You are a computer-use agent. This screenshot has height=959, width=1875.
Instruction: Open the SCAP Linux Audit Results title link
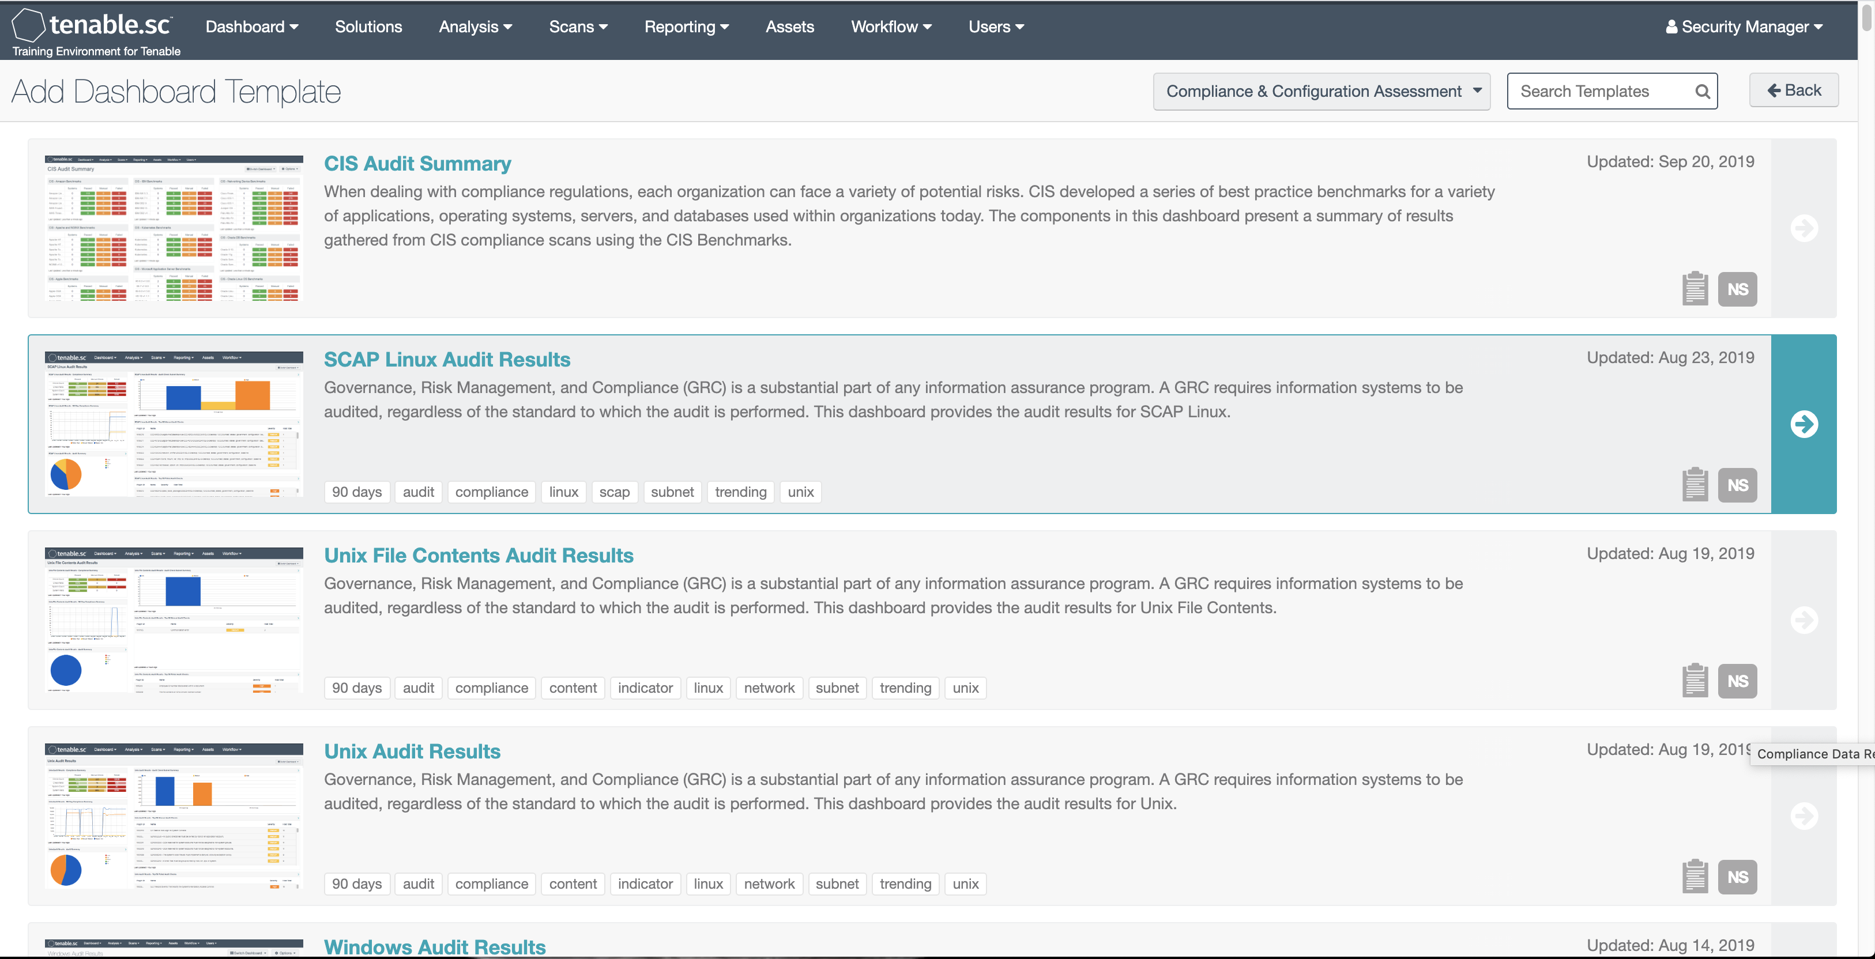pos(447,360)
